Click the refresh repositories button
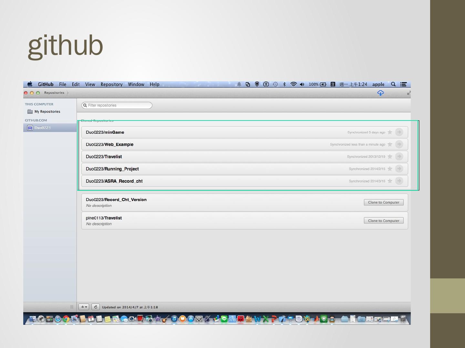The width and height of the screenshot is (465, 348). [x=96, y=307]
